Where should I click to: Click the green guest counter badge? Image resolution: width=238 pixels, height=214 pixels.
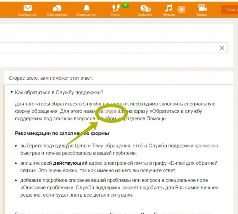click(x=125, y=5)
